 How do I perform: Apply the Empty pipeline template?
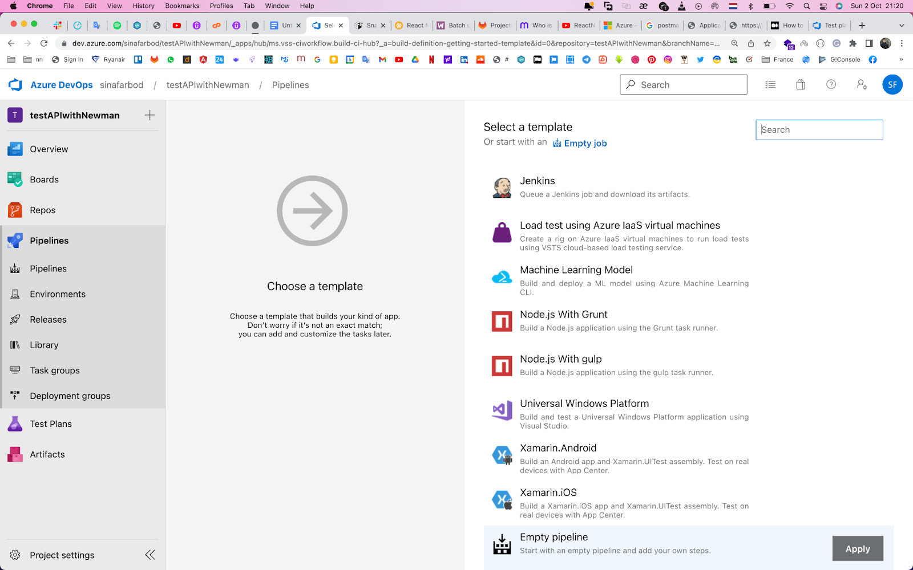tap(858, 548)
